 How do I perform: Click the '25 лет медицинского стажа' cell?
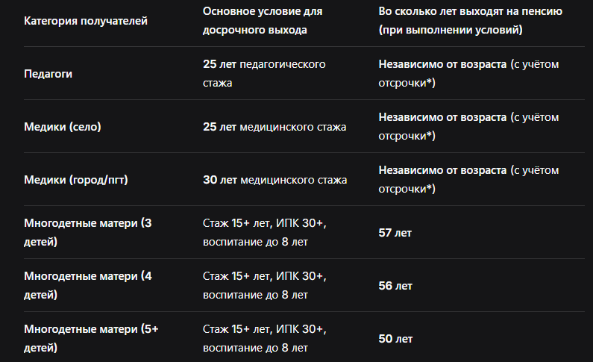[274, 127]
